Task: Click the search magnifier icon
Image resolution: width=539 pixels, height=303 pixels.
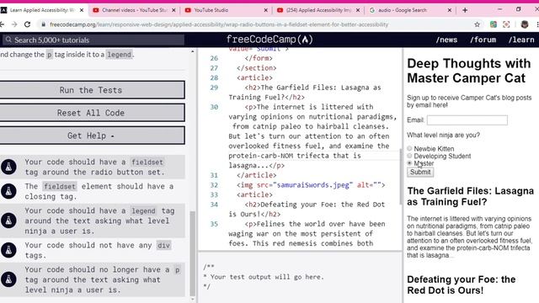Action: point(8,40)
